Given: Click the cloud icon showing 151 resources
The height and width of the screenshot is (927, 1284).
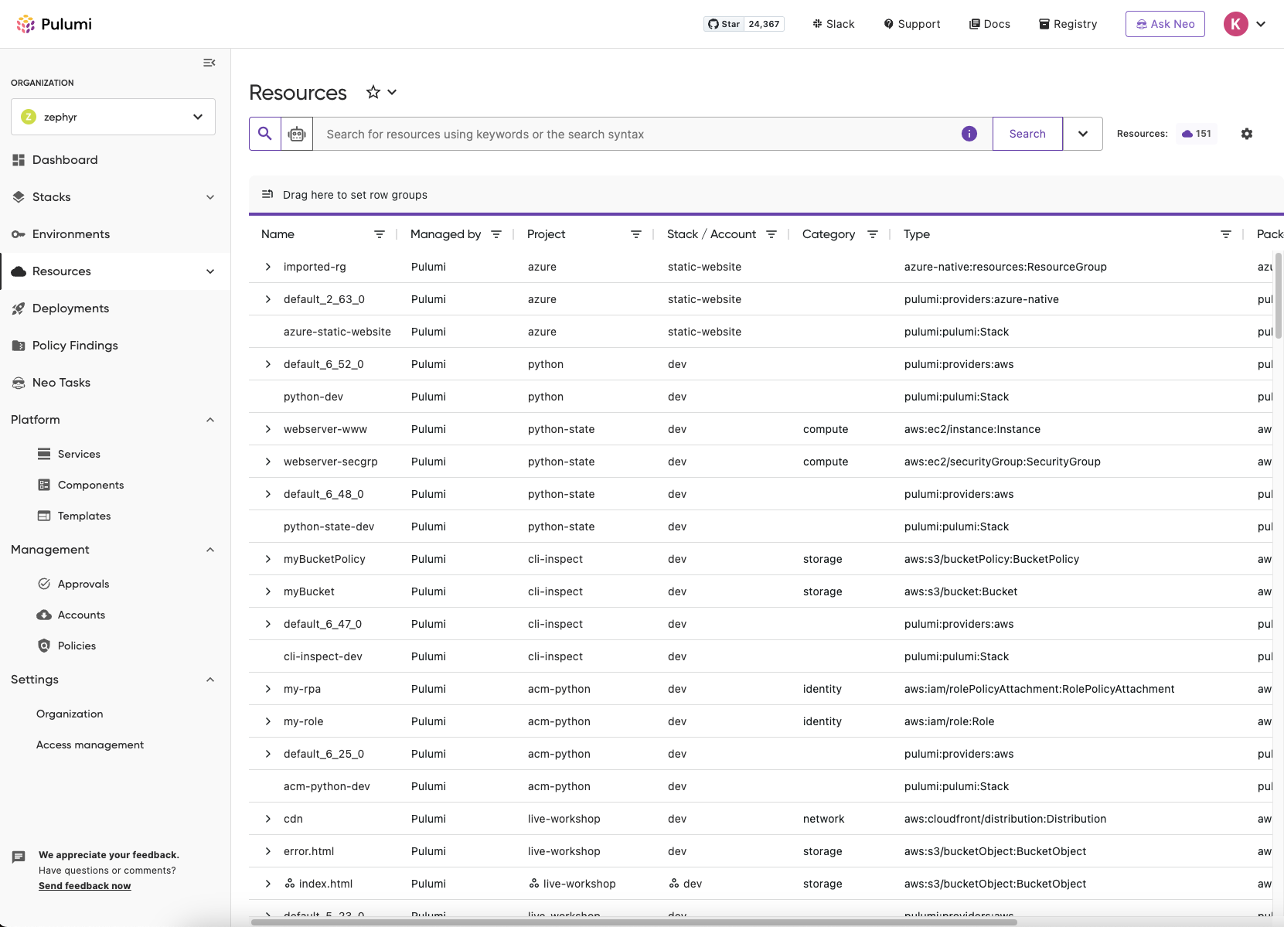Looking at the screenshot, I should pos(1196,133).
